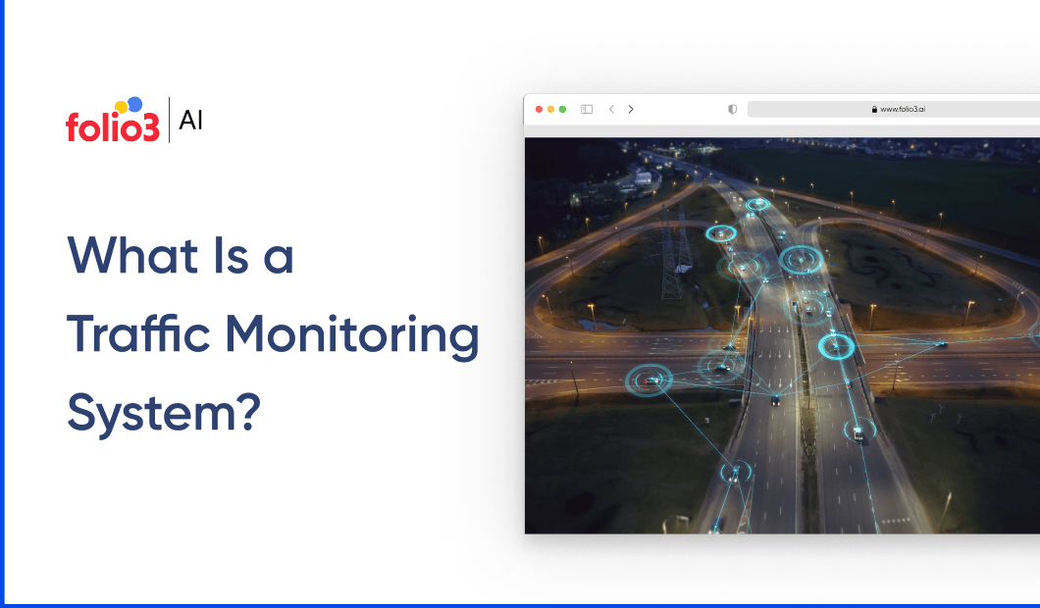Screen dimensions: 1040x608
Task: Select the privacy shield icon near the address bar
Action: click(732, 109)
